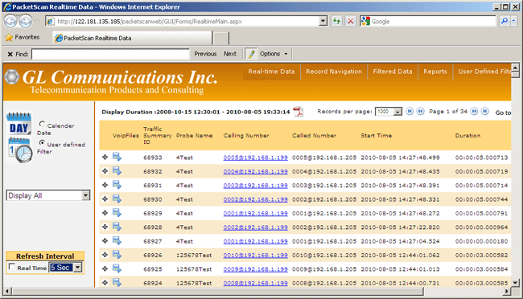
Task: Click the browser Forward arrow button
Action: [x=26, y=22]
